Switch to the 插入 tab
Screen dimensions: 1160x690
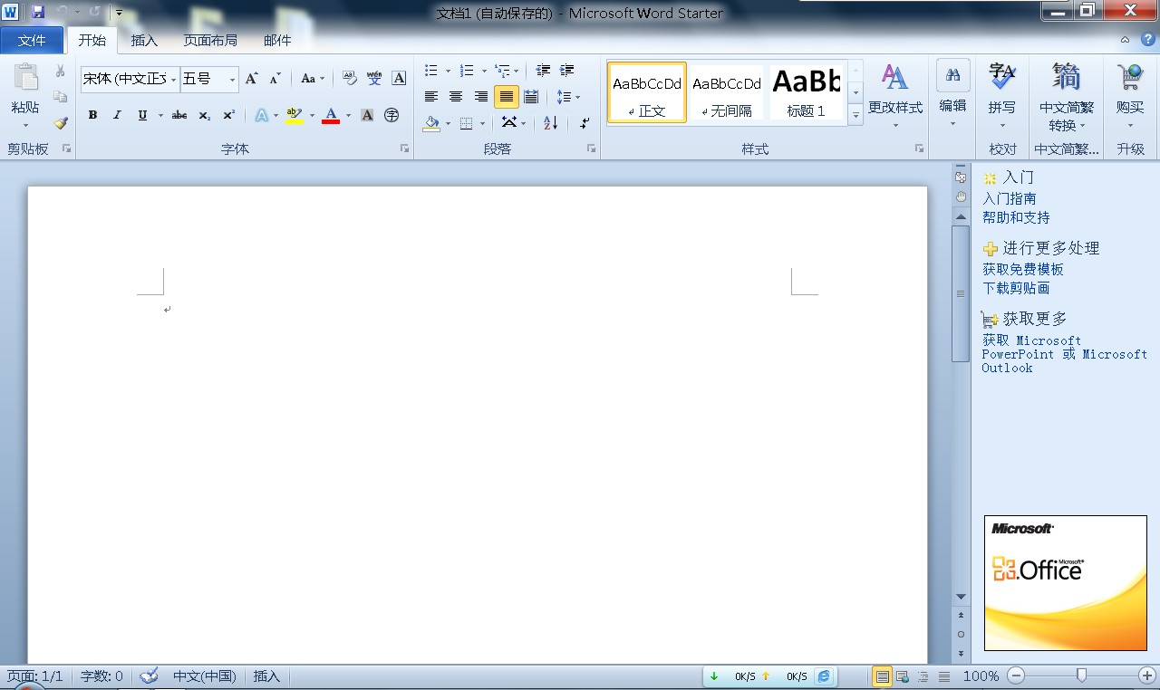[x=144, y=40]
